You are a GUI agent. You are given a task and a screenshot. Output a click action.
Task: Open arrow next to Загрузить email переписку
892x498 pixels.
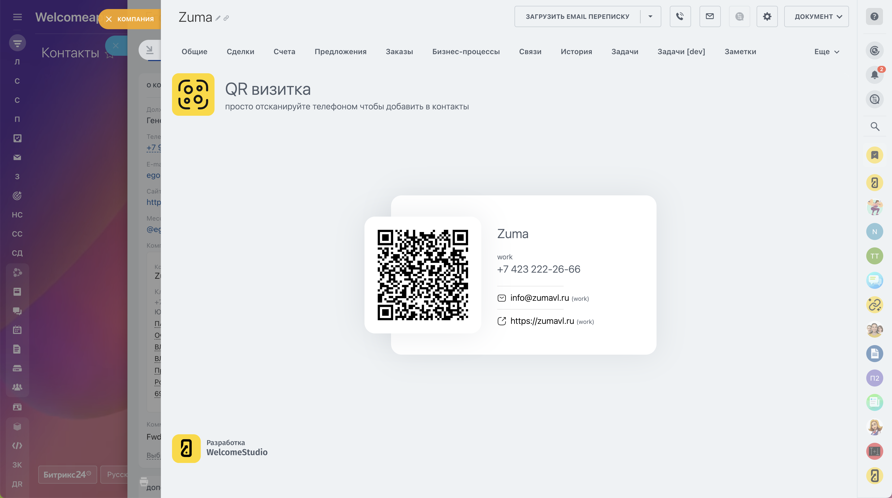click(x=650, y=16)
